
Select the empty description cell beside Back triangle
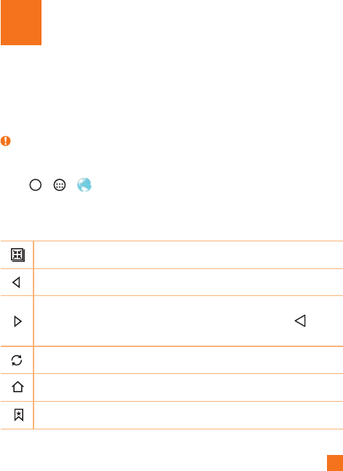[x=188, y=282]
